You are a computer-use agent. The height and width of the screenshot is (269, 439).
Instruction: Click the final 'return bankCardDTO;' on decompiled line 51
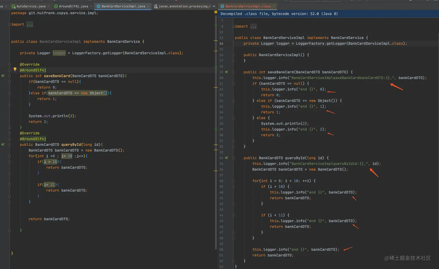coord(273,255)
